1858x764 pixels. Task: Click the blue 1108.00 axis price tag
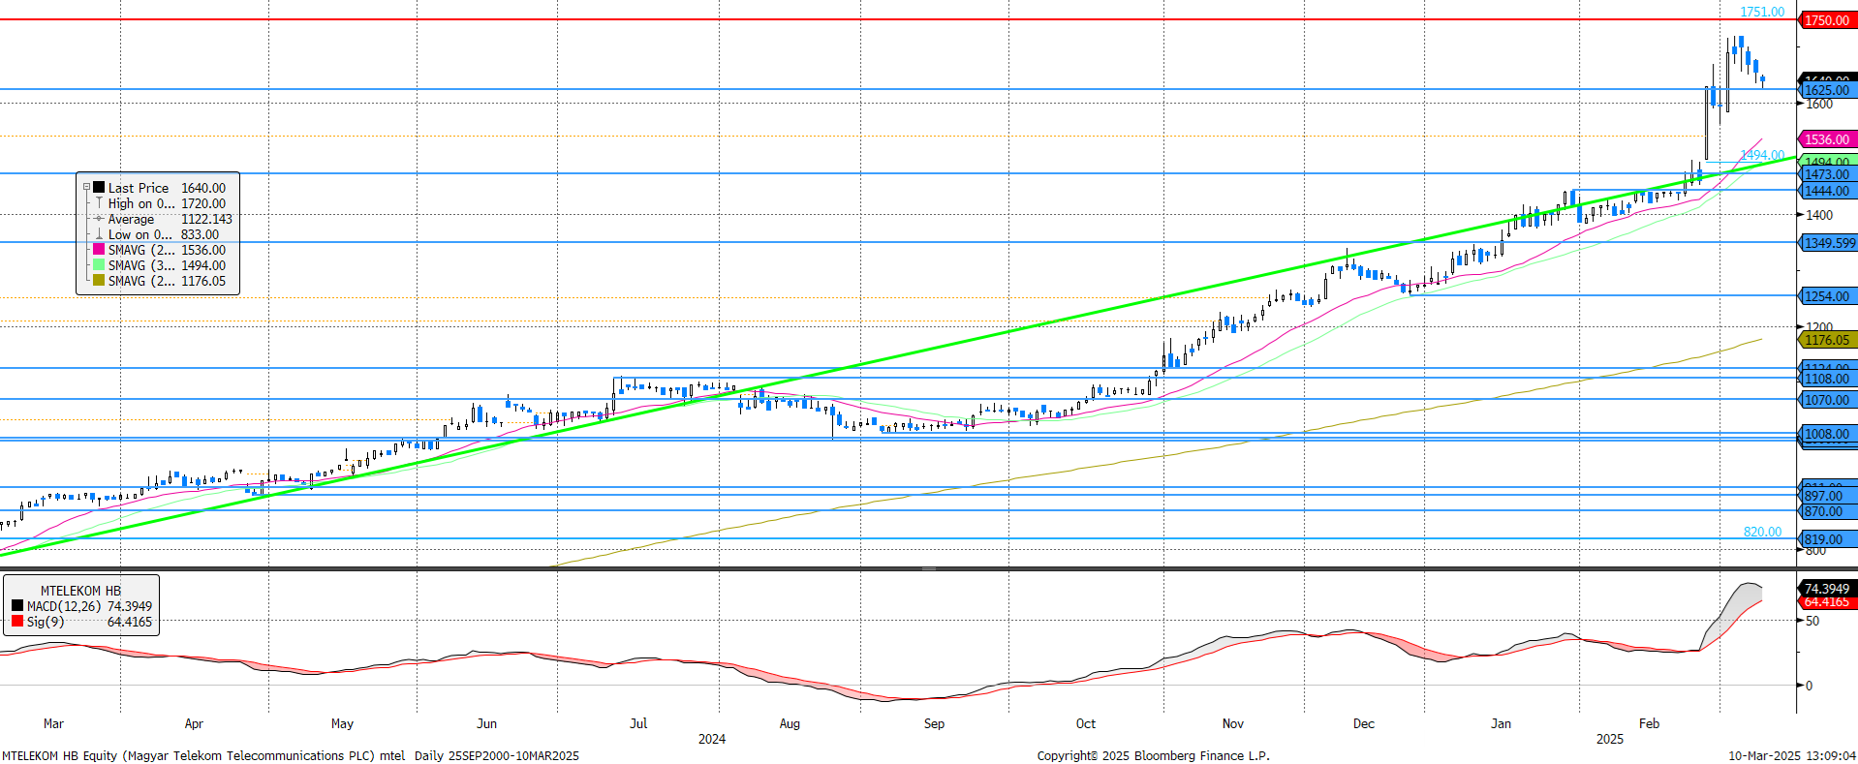point(1827,379)
